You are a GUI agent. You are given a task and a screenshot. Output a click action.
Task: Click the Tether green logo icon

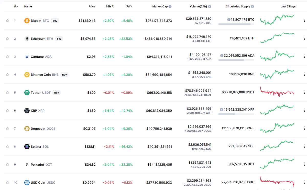(27, 93)
